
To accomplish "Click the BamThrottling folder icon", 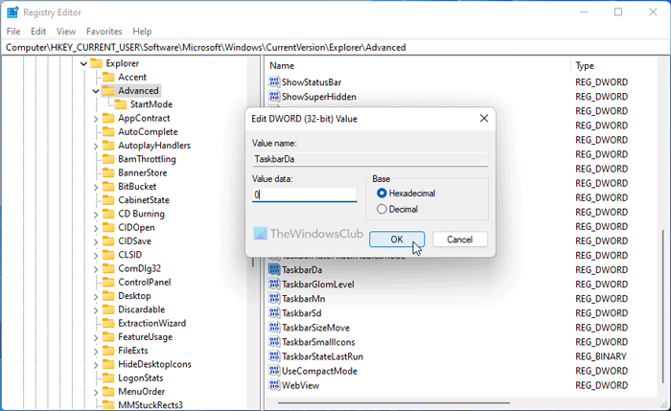I will click(108, 159).
